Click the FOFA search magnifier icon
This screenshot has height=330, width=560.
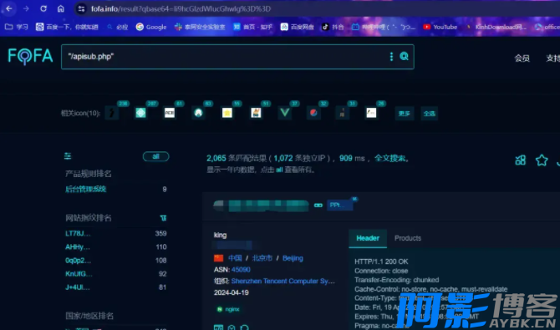point(404,56)
